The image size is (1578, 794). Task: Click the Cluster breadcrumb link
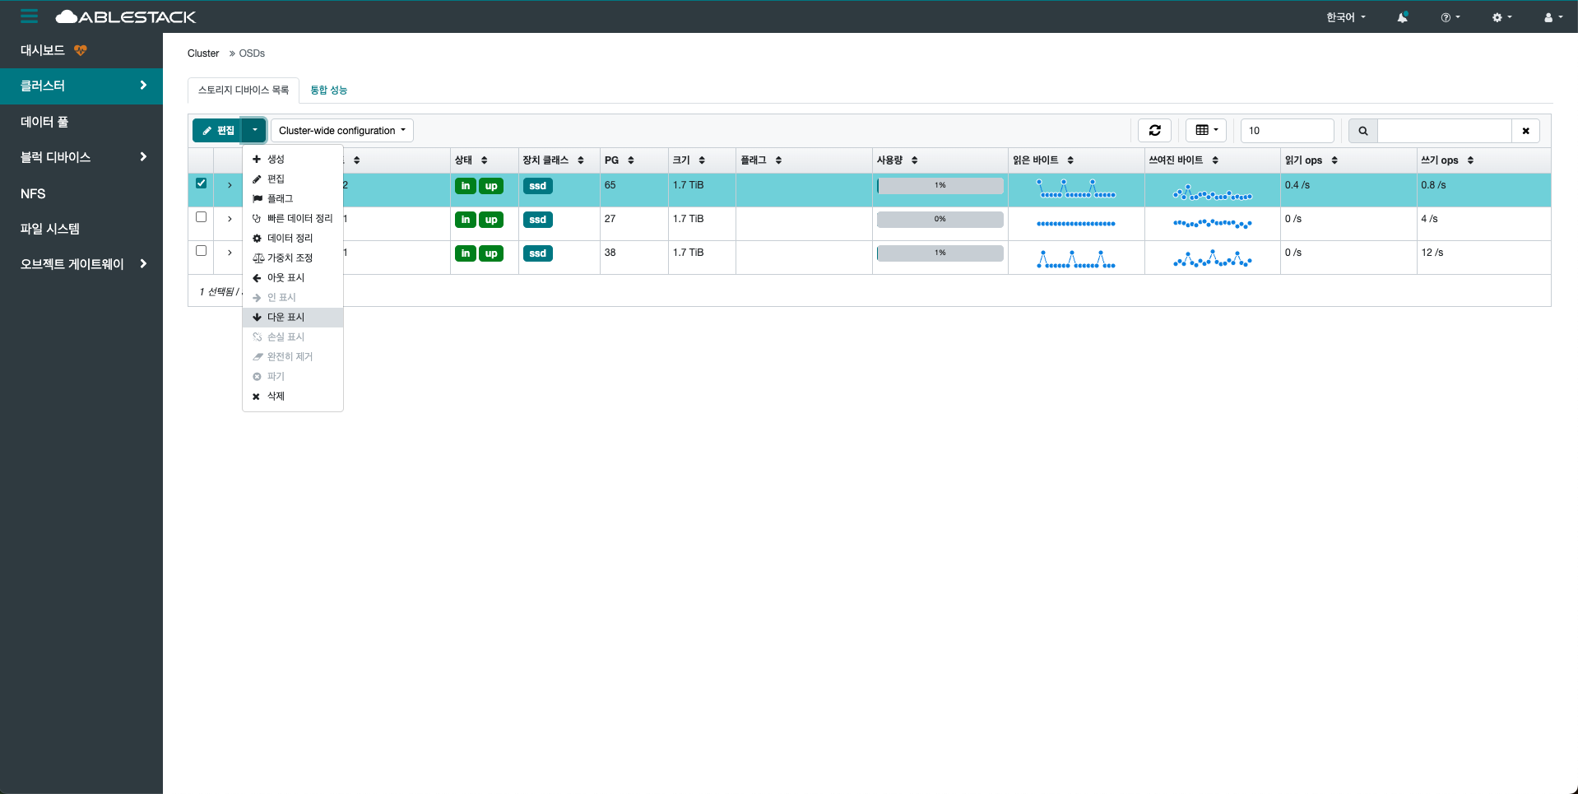[203, 53]
